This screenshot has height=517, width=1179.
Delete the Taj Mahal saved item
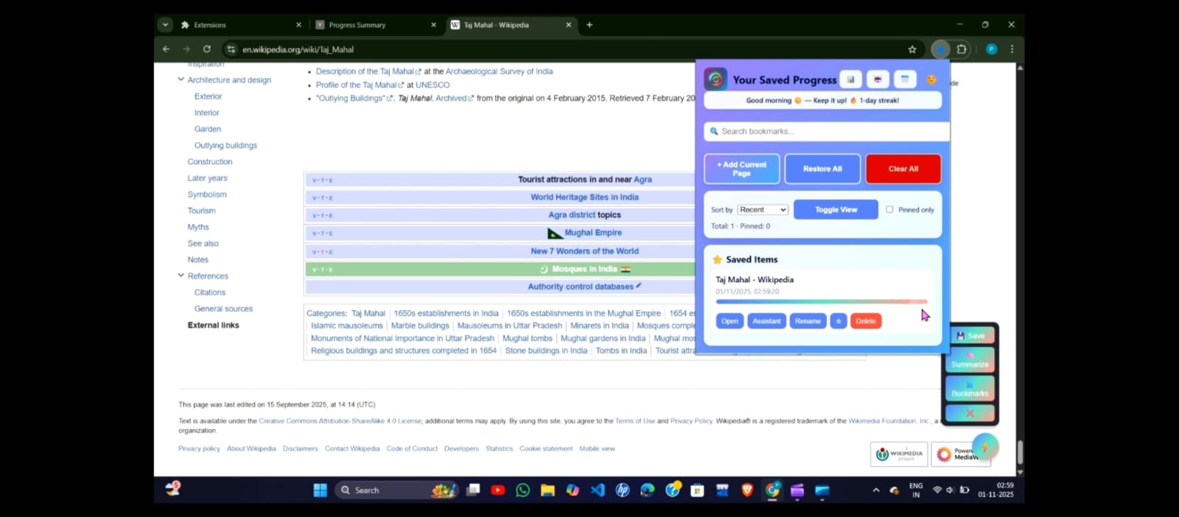click(x=866, y=321)
